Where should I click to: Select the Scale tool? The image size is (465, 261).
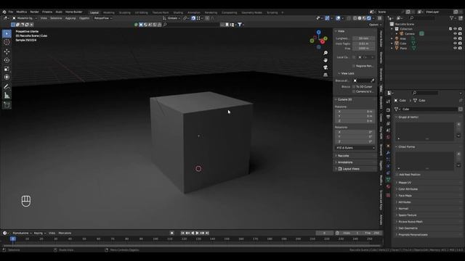pos(7,69)
